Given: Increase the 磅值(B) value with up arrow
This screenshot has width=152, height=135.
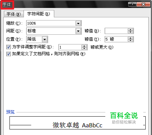Looking at the screenshot, I should click(130, 29).
